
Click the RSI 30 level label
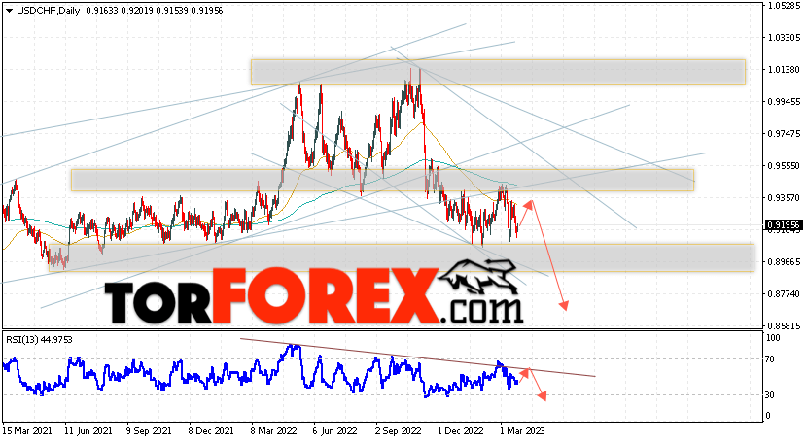(x=770, y=394)
